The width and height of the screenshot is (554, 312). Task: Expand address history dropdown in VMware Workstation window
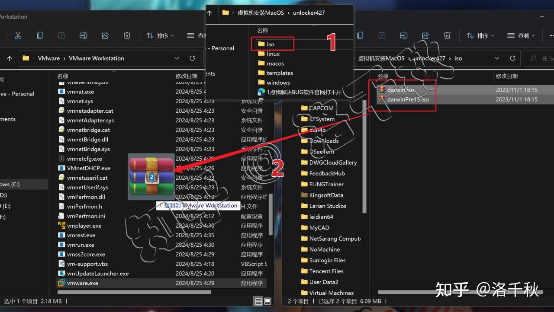(x=177, y=58)
